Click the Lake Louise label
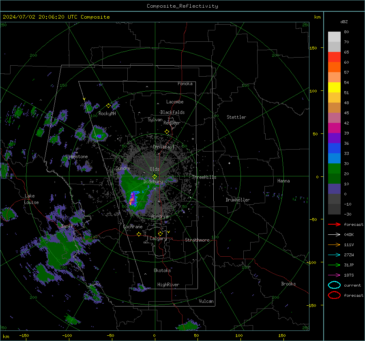Screen dimensions: 365x341 tap(32, 199)
